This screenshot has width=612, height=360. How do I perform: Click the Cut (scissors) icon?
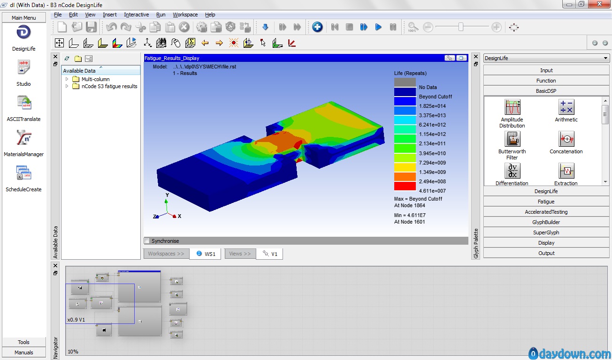[141, 27]
